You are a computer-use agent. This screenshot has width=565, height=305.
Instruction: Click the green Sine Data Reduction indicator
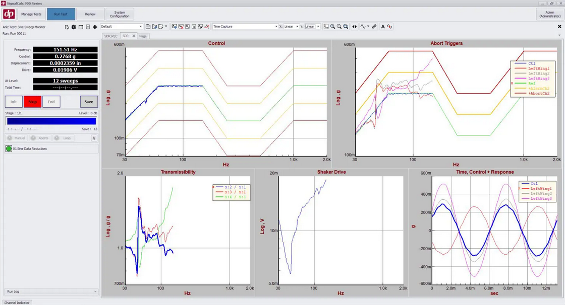9,149
